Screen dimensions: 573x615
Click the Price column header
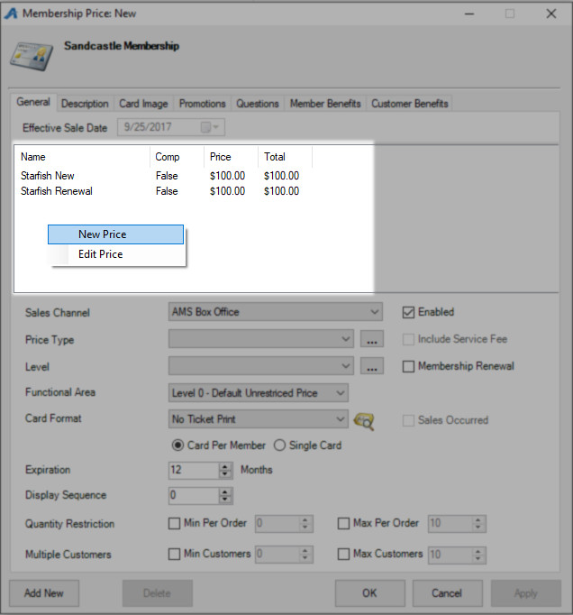[x=232, y=157]
